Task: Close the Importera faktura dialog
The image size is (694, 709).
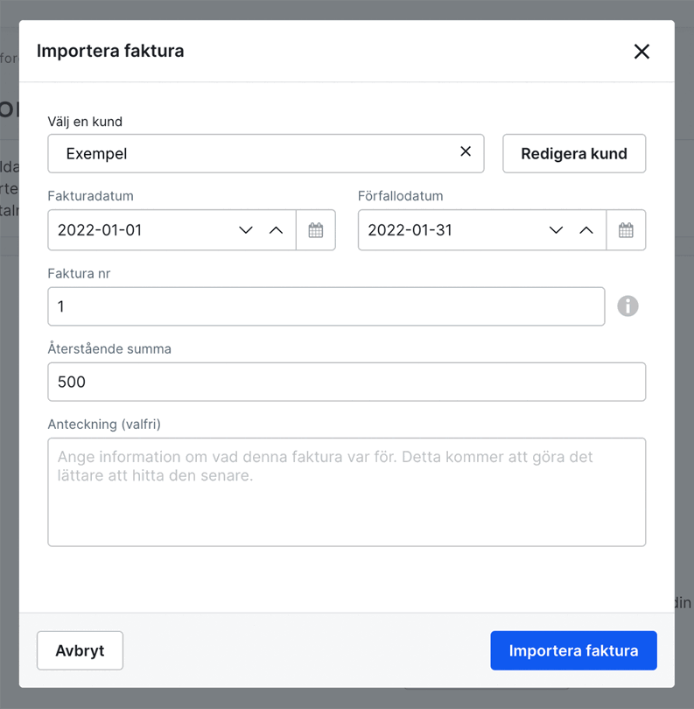Action: click(x=641, y=52)
